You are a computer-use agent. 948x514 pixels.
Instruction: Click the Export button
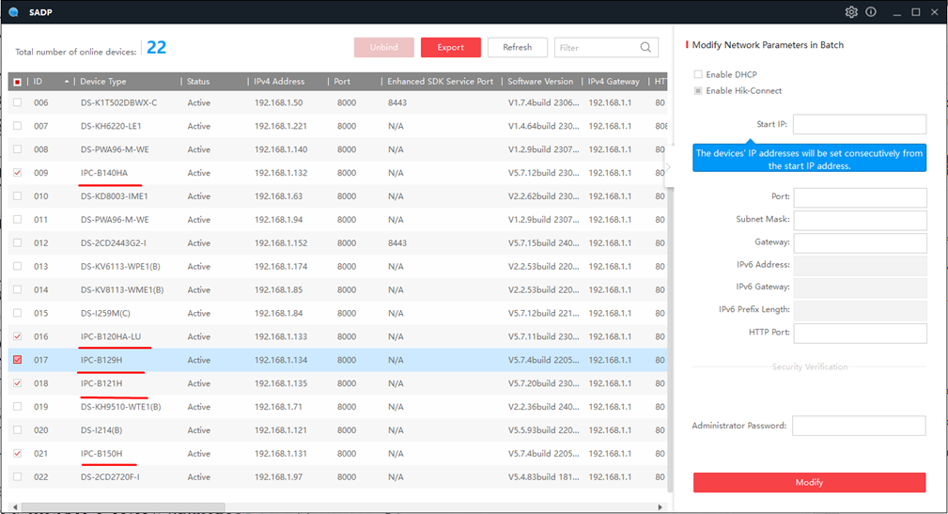click(450, 47)
